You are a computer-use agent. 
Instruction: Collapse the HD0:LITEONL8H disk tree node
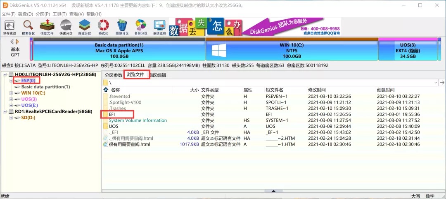[x=5, y=74]
